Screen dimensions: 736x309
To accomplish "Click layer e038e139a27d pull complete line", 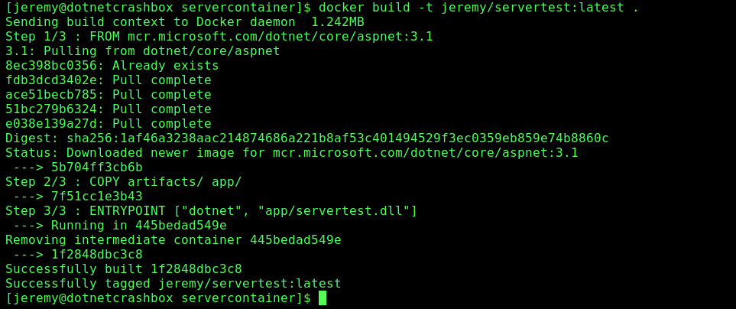I will click(x=108, y=124).
